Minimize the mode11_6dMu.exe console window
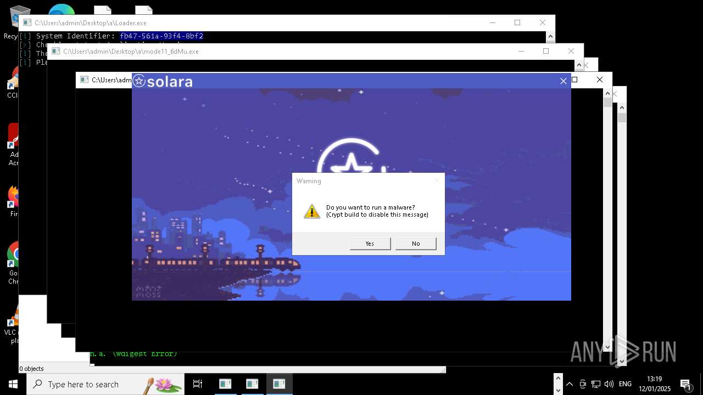The width and height of the screenshot is (703, 395). click(x=521, y=51)
